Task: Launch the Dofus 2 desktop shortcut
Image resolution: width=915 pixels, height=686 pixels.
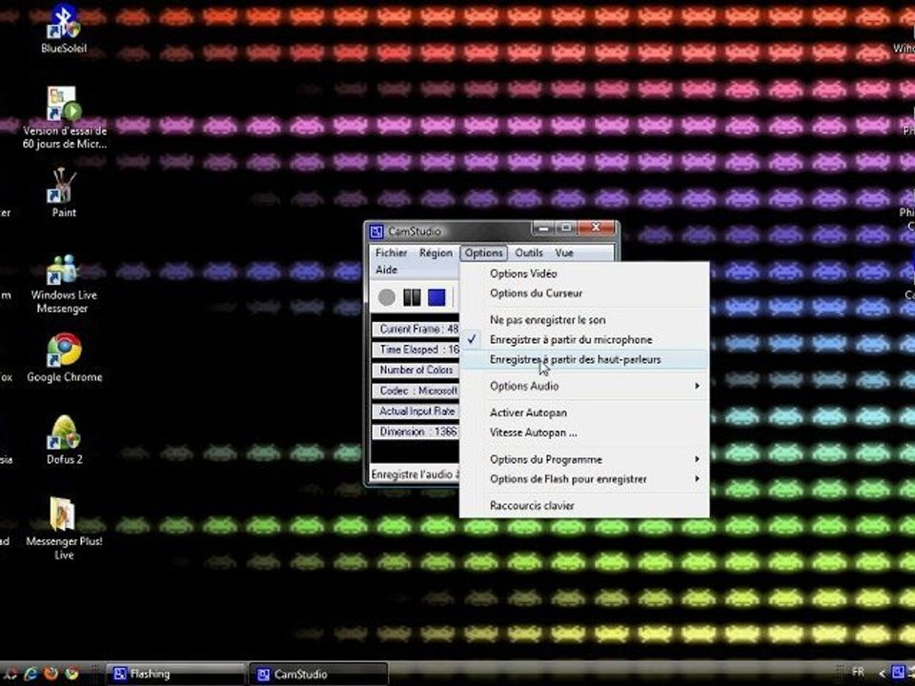Action: tap(64, 440)
